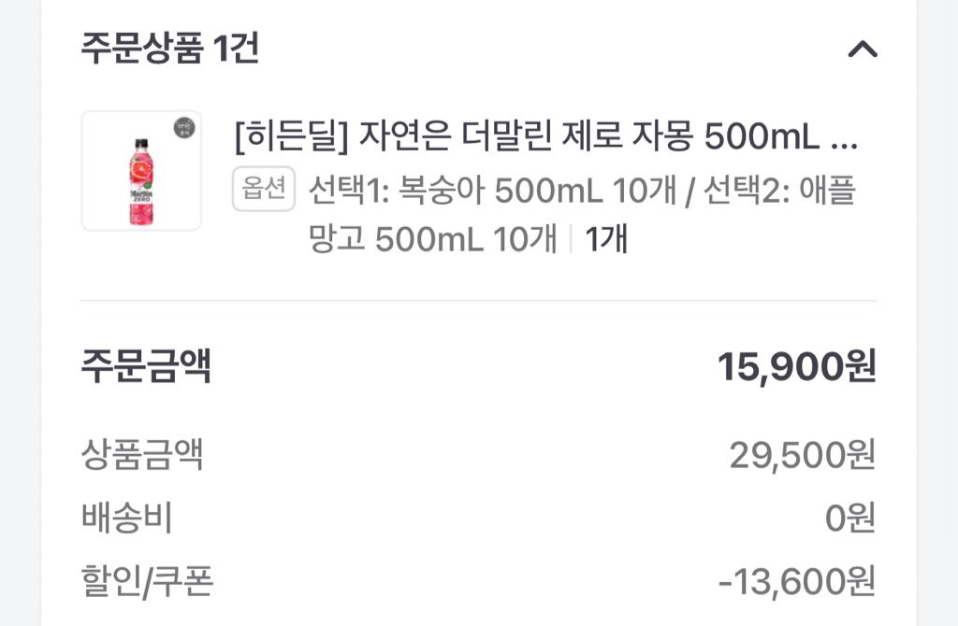This screenshot has height=626, width=958.
Task: Click the 할인/쿠폰 label
Action: [x=147, y=580]
